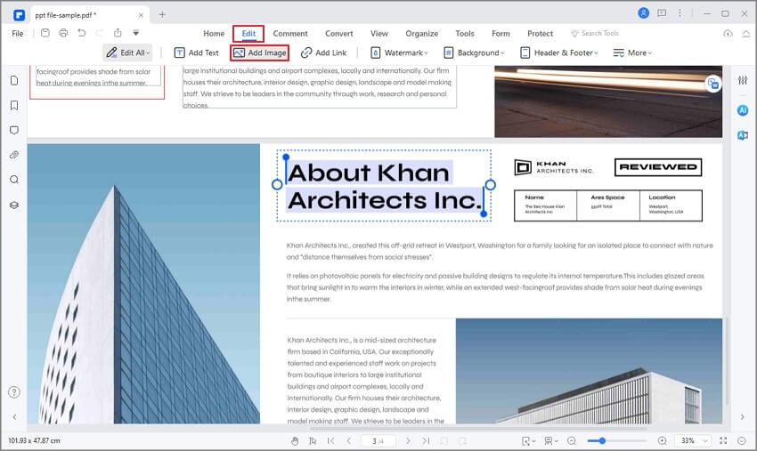Select the Edit tab
This screenshot has width=757, height=451.
click(x=248, y=33)
